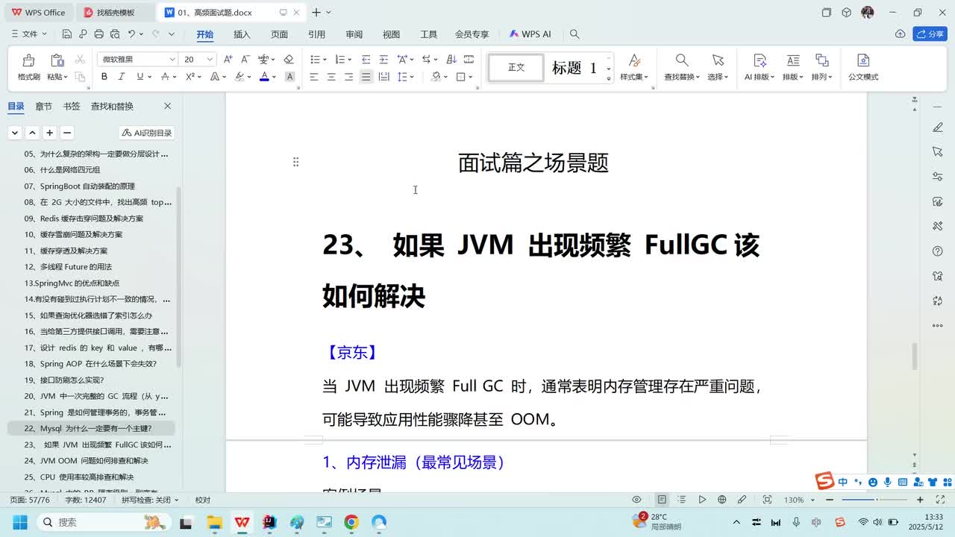Screen dimensions: 955x537
Task: Open the font size dropdown showing 20
Action: (210, 59)
